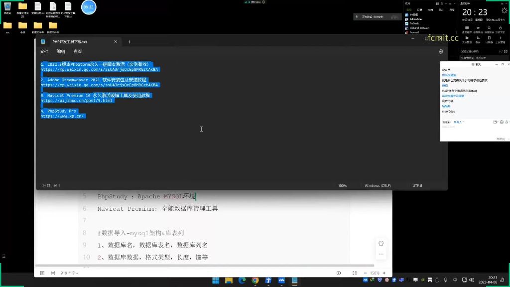The height and width of the screenshot is (287, 510).
Task: Toggle Chinese input method 中 indicator
Action: (455, 280)
